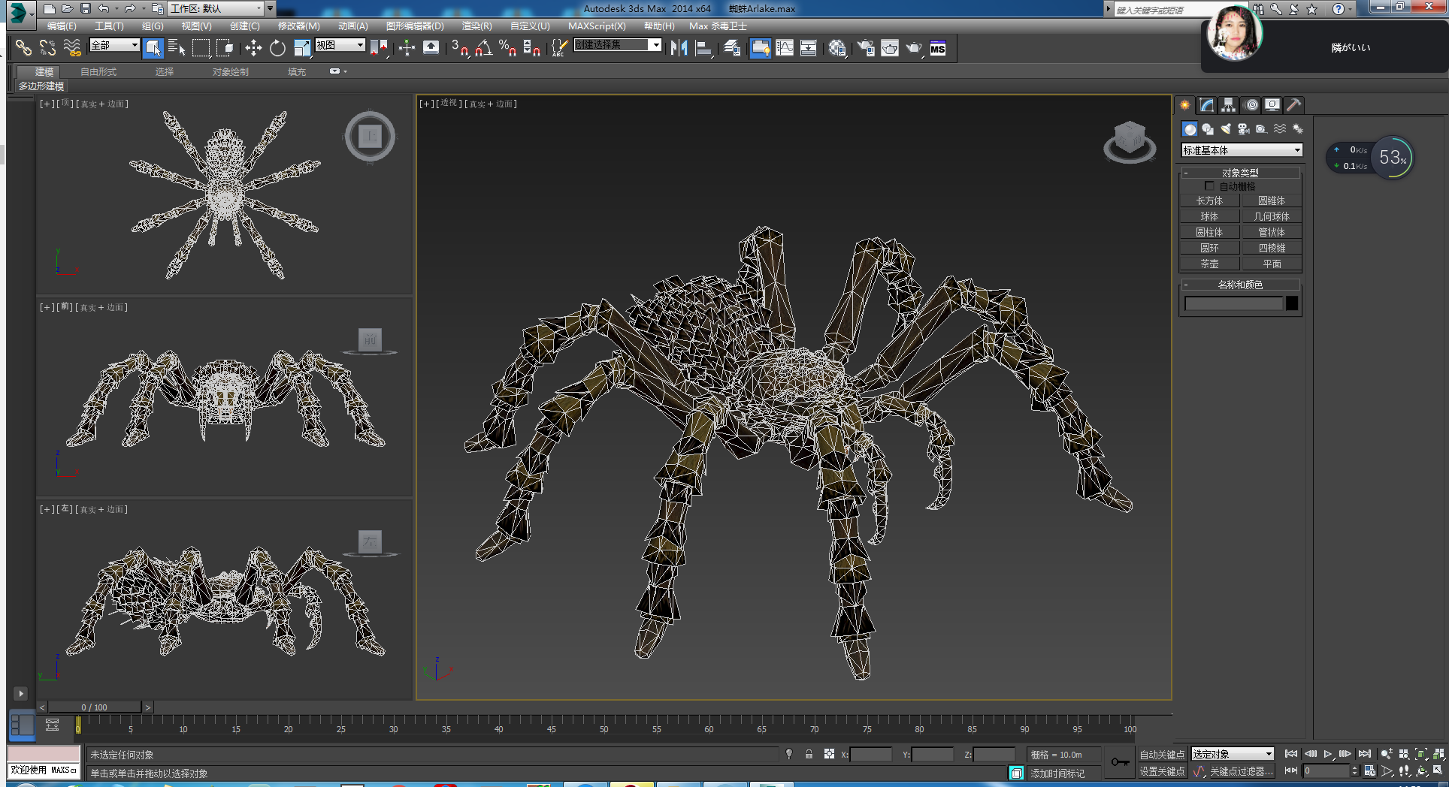Image resolution: width=1449 pixels, height=787 pixels.
Task: Toggle Spinner Snap
Action: tap(532, 48)
